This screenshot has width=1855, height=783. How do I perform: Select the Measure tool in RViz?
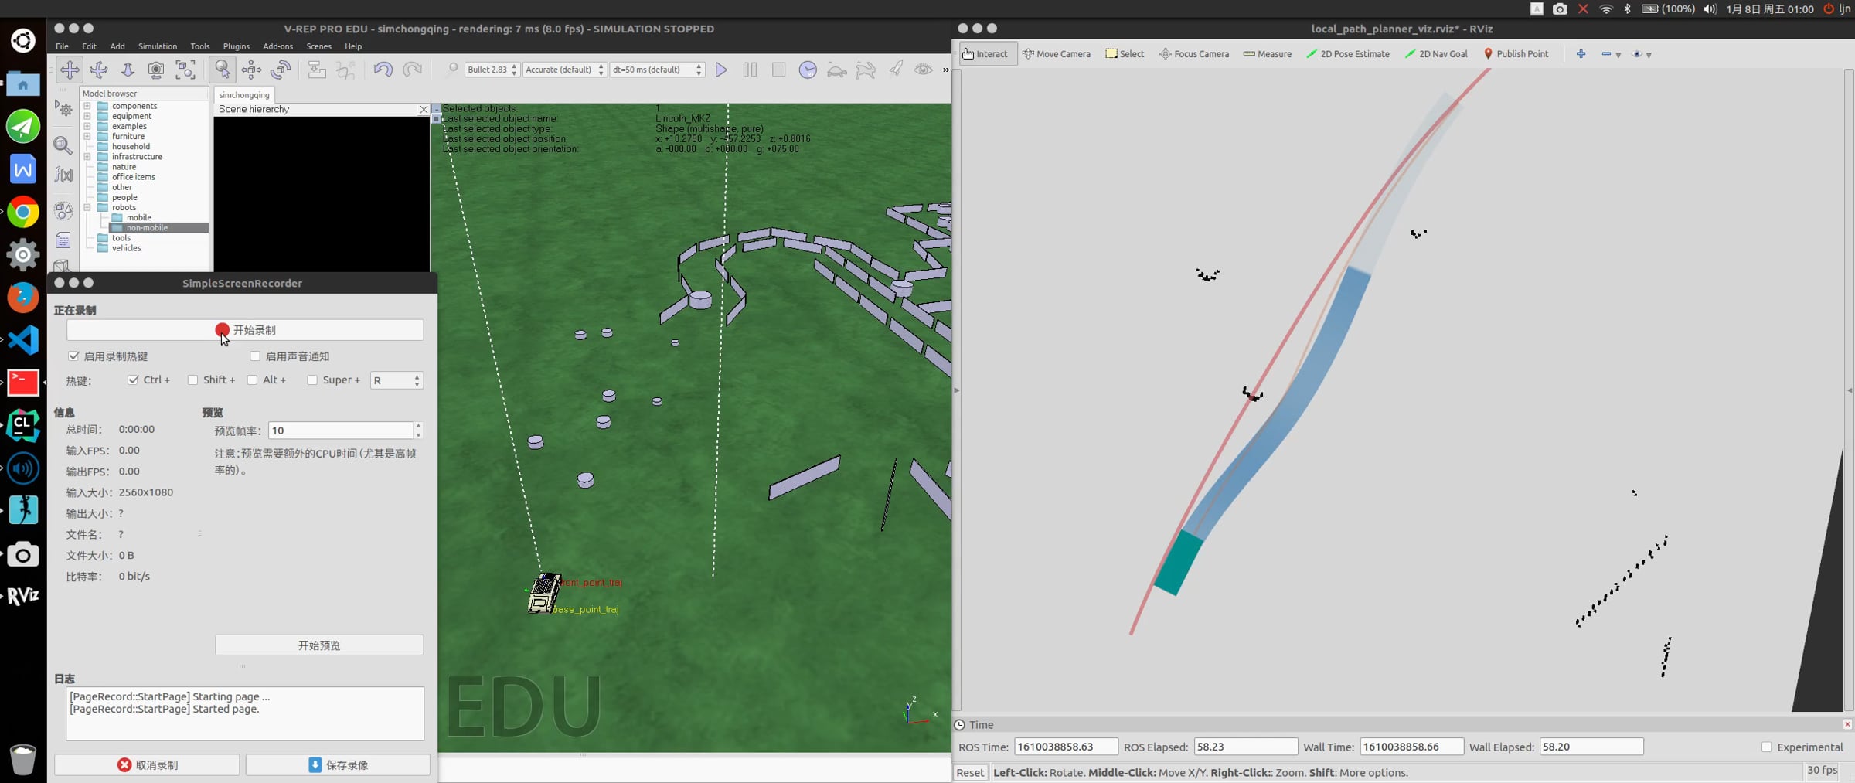click(x=1267, y=54)
